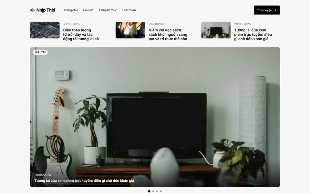Screen dimensions: 310x193
Task: Click the date 29/08/2026
Action: coord(157,24)
